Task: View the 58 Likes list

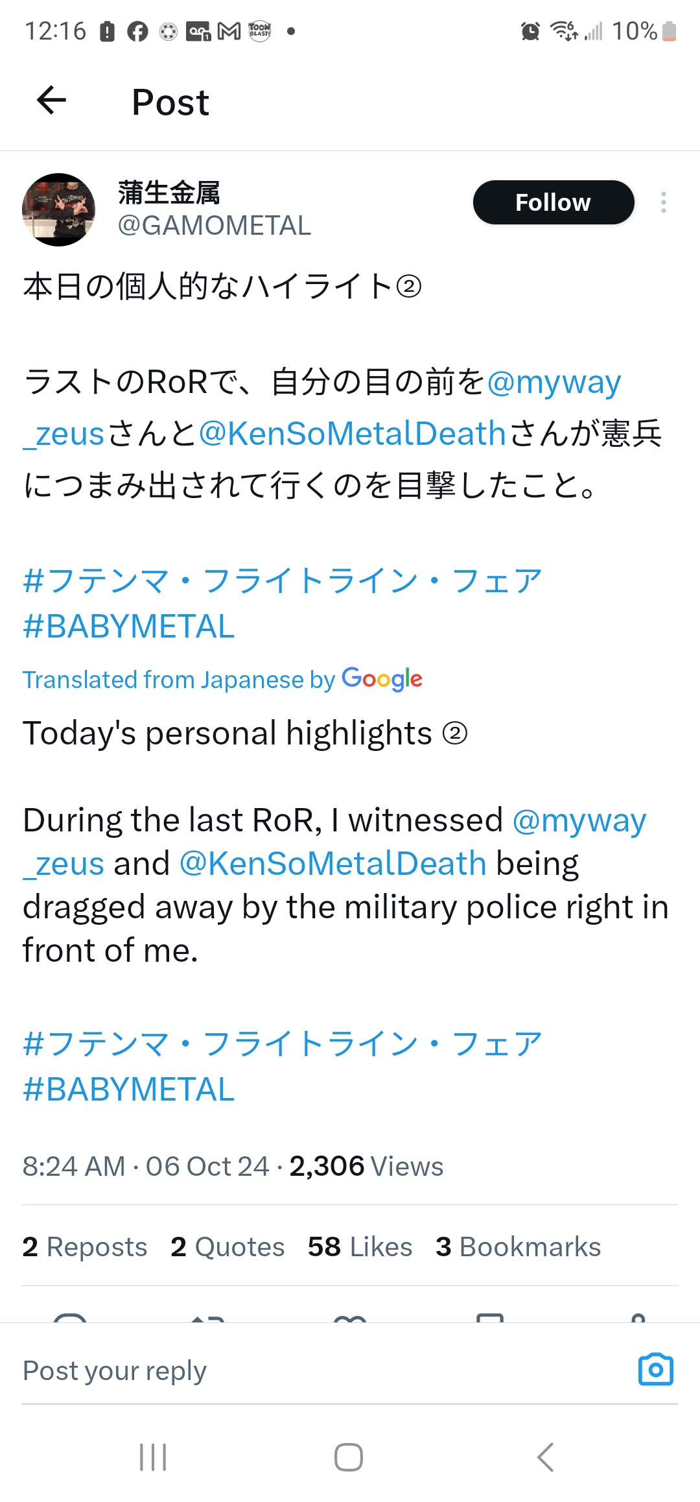Action: pos(360,1246)
